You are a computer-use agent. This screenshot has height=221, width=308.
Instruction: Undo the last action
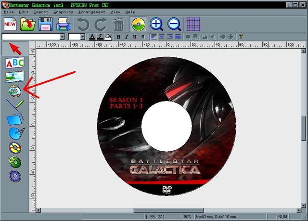pyautogui.click(x=83, y=25)
